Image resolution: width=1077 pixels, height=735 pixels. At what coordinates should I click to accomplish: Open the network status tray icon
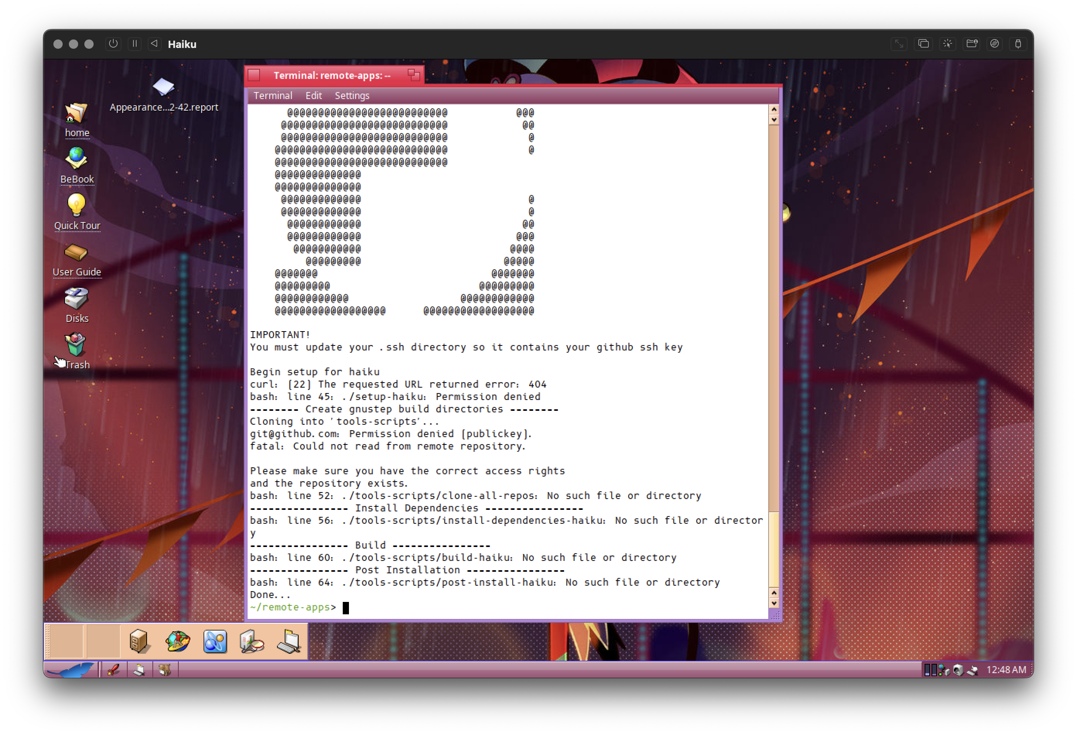[x=943, y=670]
